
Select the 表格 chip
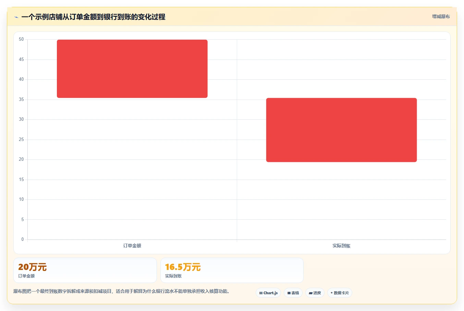coord(293,293)
